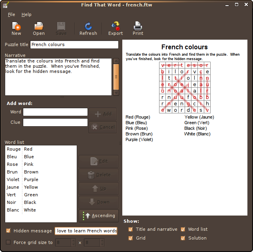
Task: Select the Noir row in word list
Action: point(41,202)
